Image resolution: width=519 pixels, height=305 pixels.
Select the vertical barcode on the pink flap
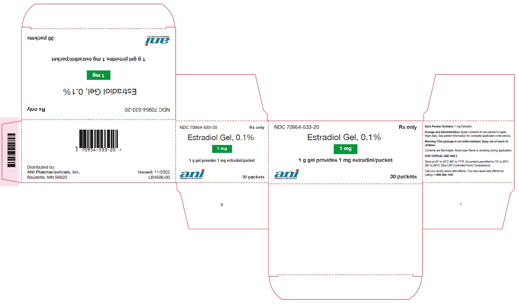coord(11,150)
